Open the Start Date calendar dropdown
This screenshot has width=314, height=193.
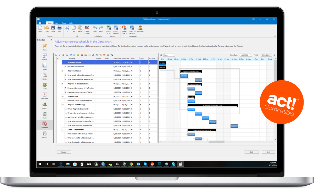251,55
